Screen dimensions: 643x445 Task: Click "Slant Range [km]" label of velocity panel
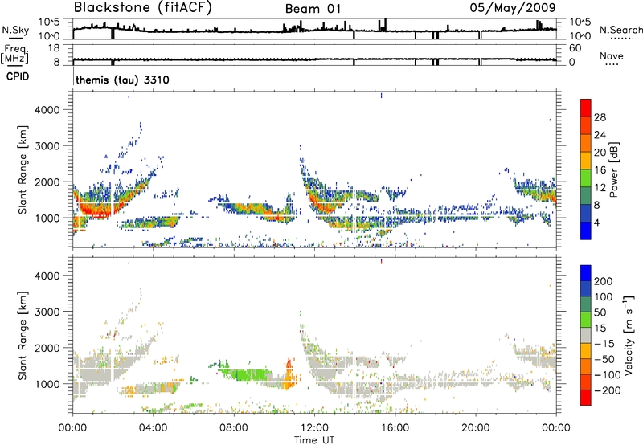23,336
